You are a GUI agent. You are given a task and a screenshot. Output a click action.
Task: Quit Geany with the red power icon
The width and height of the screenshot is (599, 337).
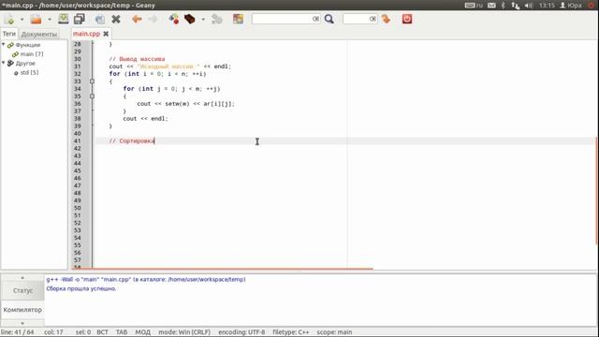(x=407, y=19)
